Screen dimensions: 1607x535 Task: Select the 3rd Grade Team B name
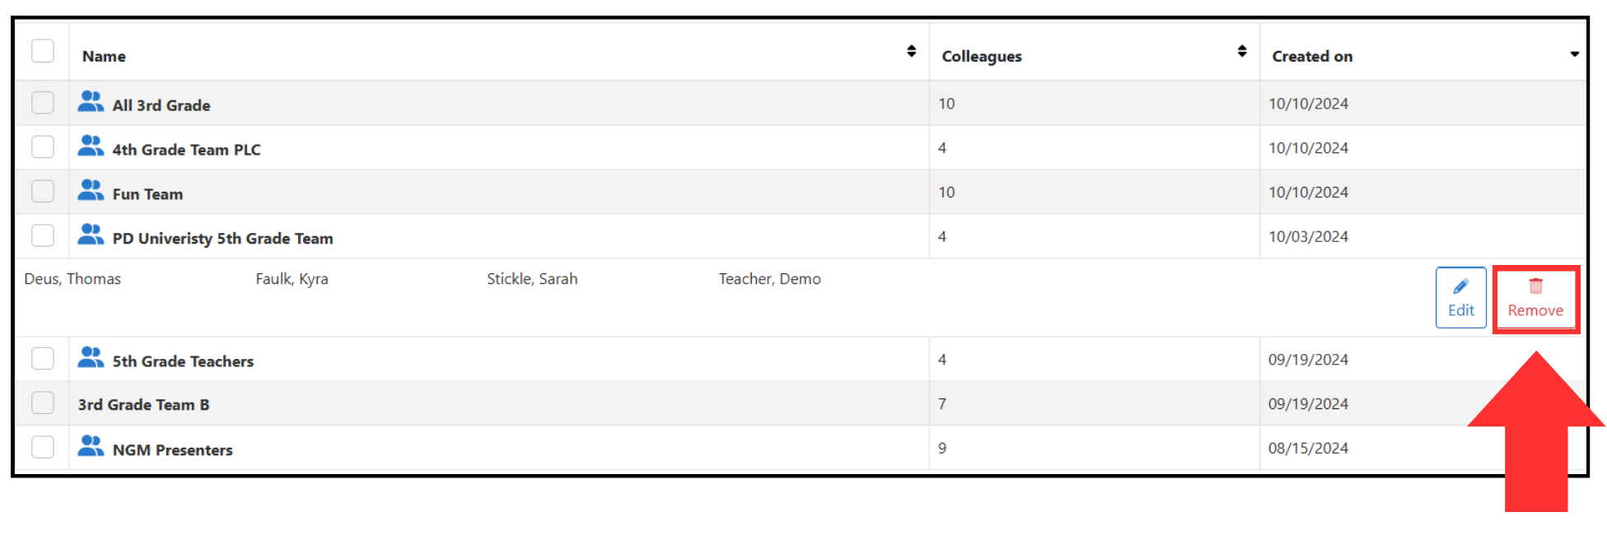coord(143,405)
